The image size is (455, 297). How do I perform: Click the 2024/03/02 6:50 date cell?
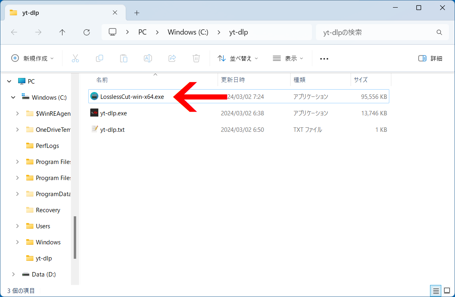[x=242, y=130]
